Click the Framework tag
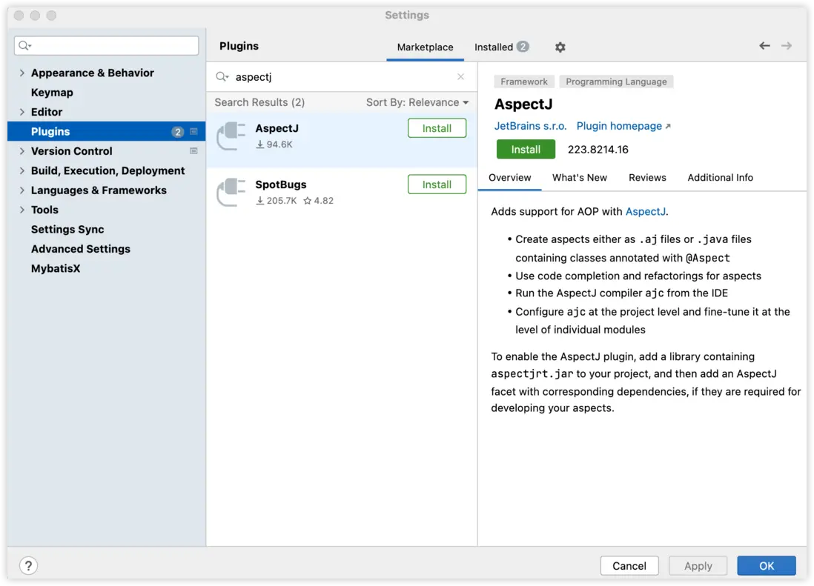Viewport: 814px width, 586px height. (524, 81)
